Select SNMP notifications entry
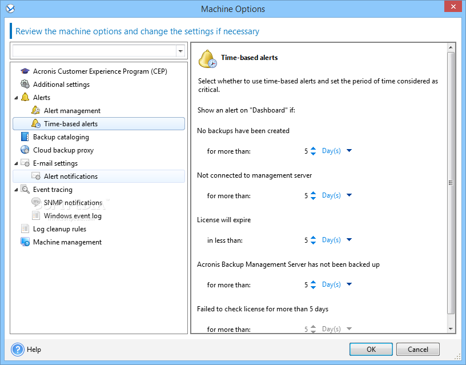 click(73, 202)
